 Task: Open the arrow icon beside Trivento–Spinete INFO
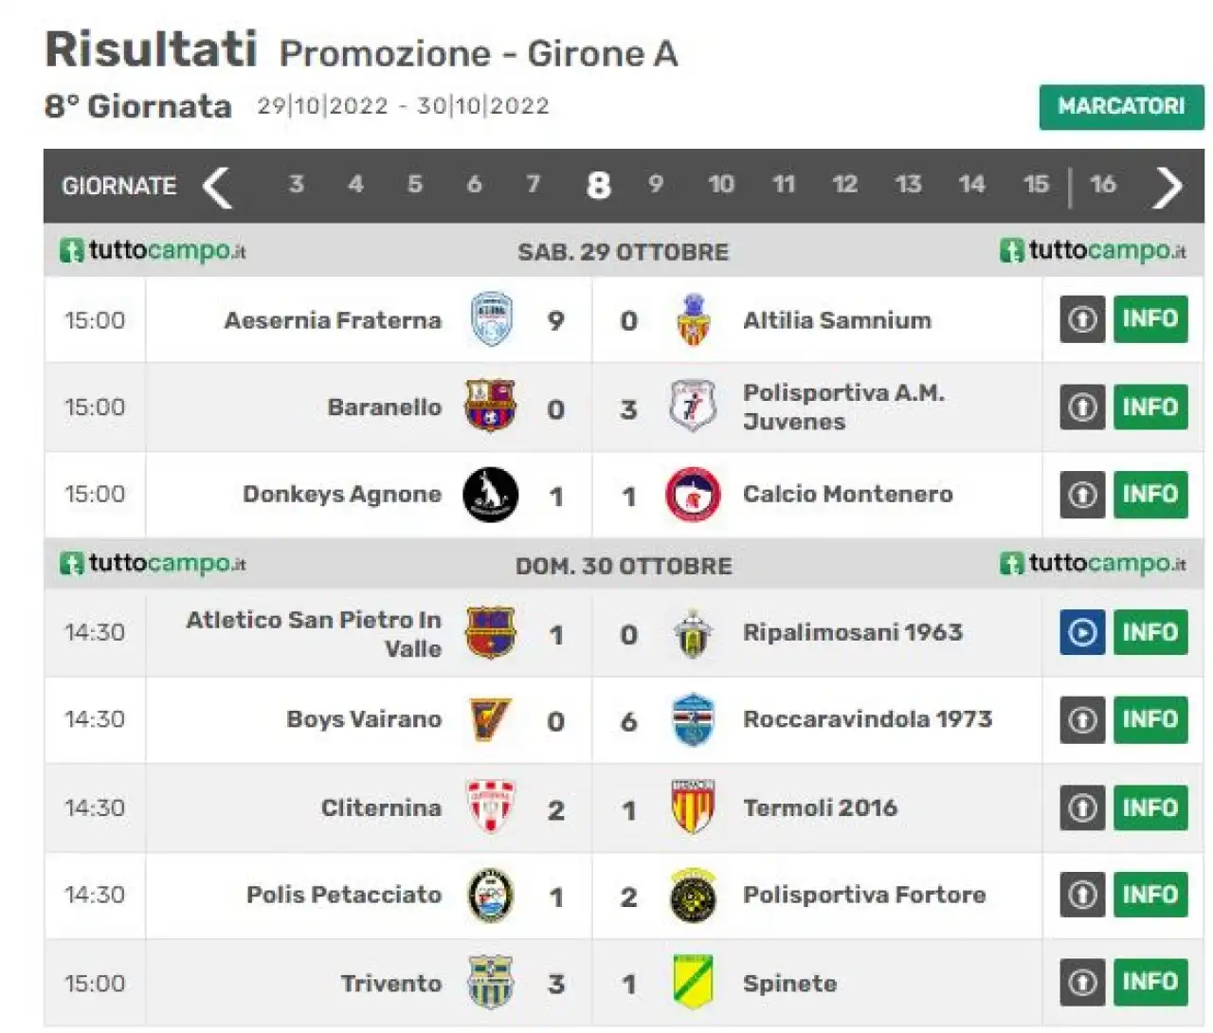pos(1082,982)
